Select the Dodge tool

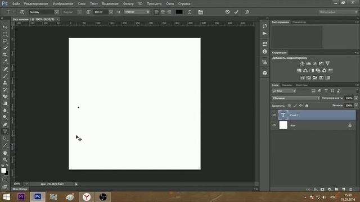click(5, 117)
